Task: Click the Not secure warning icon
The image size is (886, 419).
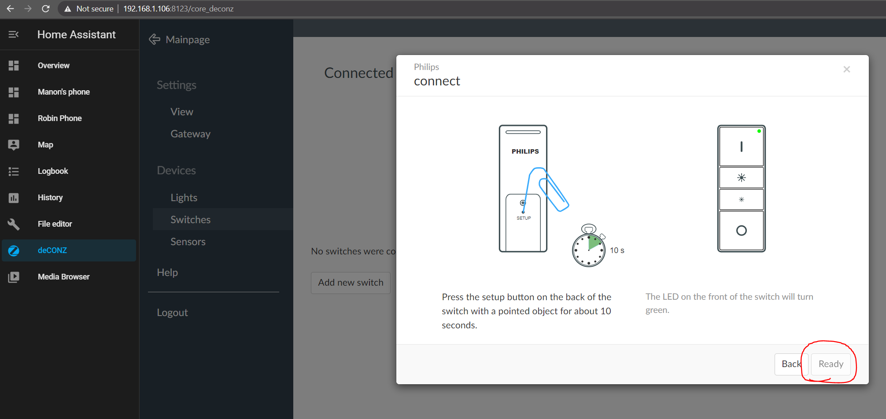Action: [68, 9]
